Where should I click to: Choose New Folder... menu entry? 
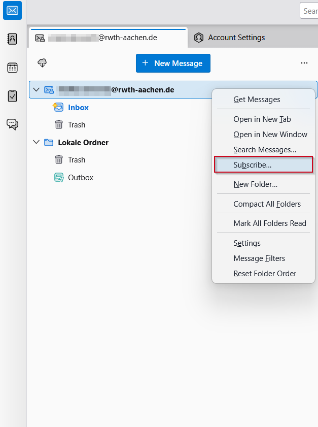(263, 184)
